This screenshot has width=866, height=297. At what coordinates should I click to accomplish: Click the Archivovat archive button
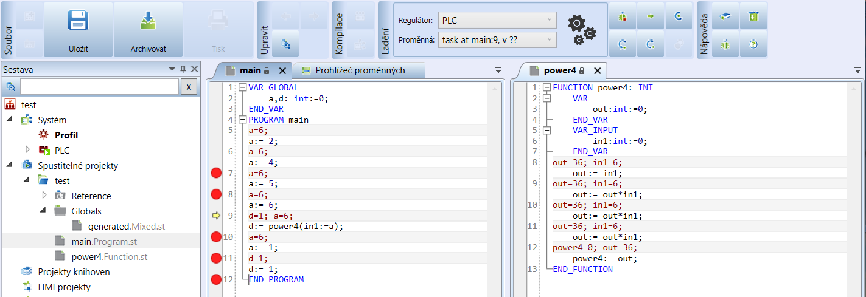pos(148,29)
